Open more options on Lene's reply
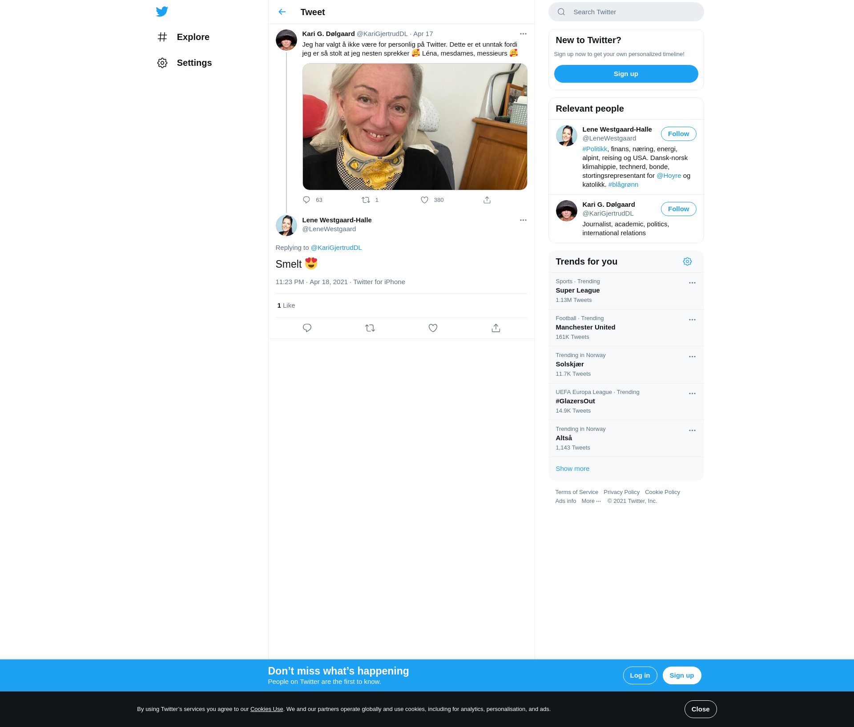The height and width of the screenshot is (727, 854). [523, 220]
